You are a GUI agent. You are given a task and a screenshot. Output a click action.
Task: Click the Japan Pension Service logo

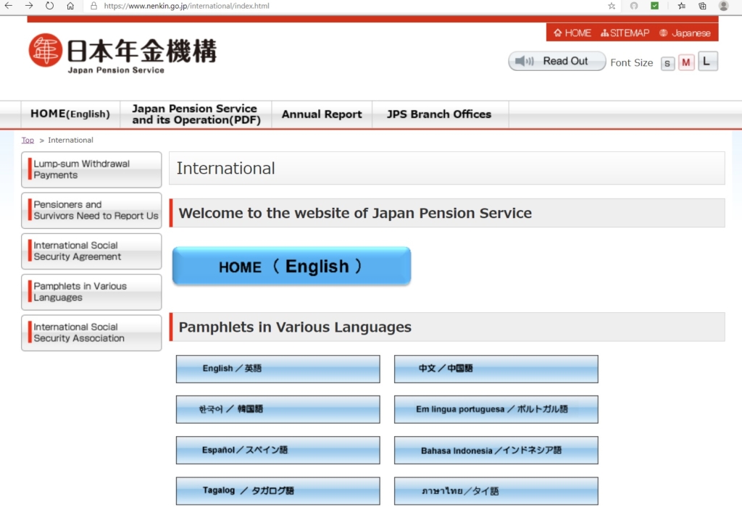click(x=122, y=54)
